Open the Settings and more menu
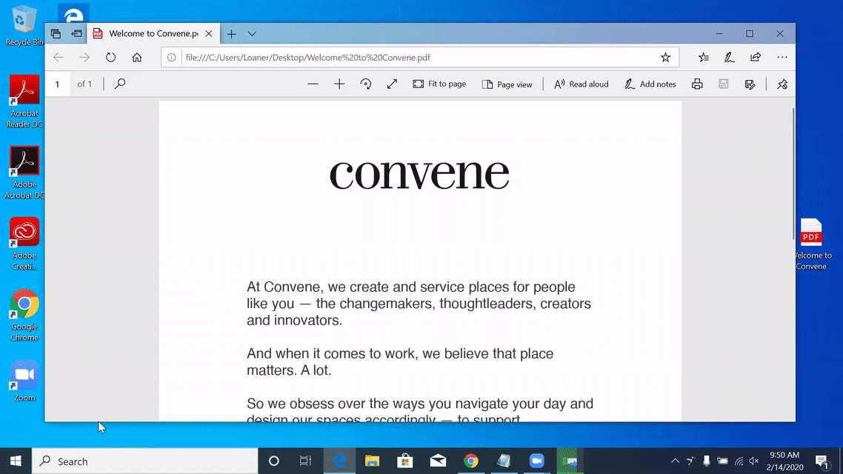 (x=782, y=57)
